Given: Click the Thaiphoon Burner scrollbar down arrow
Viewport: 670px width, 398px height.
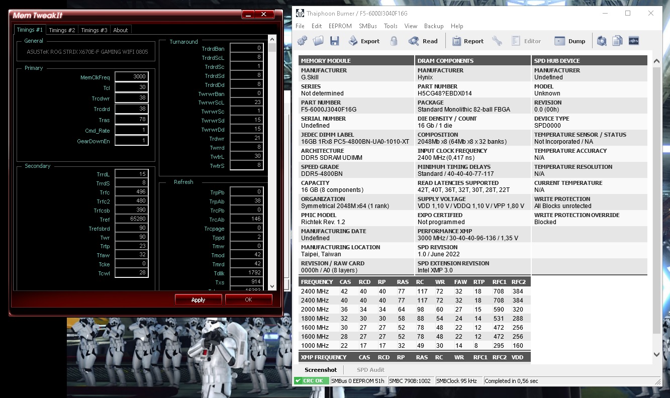Looking at the screenshot, I should click(x=657, y=354).
